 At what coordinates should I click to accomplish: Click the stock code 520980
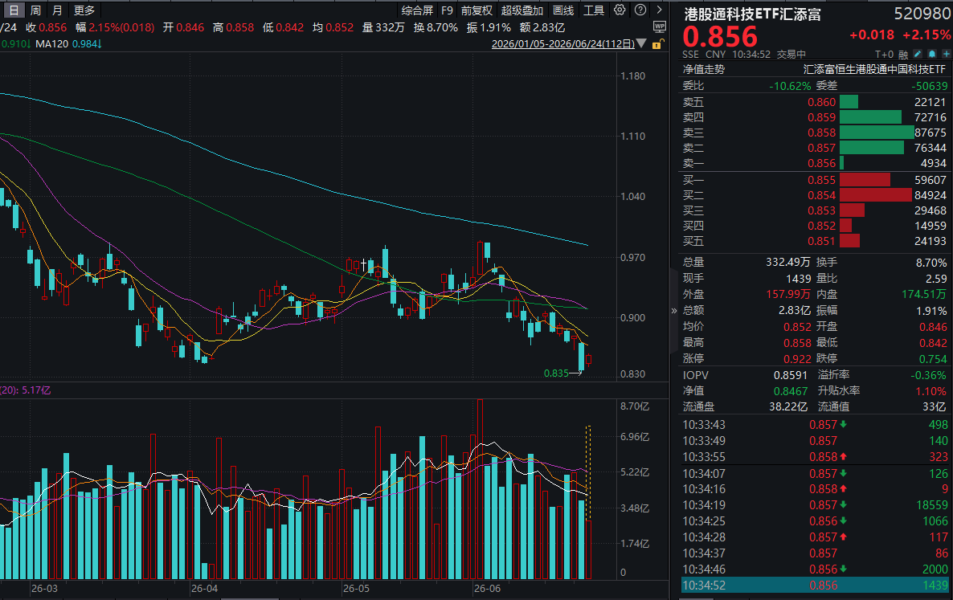[x=922, y=14]
